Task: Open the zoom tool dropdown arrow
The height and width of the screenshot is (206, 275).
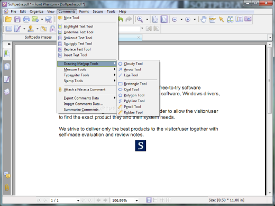Action: (147, 19)
